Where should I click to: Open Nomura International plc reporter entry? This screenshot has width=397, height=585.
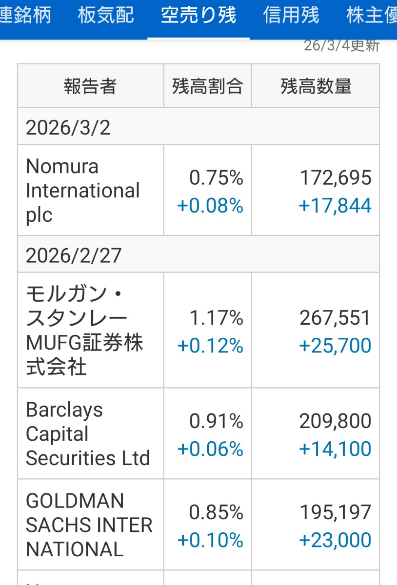[x=83, y=190]
